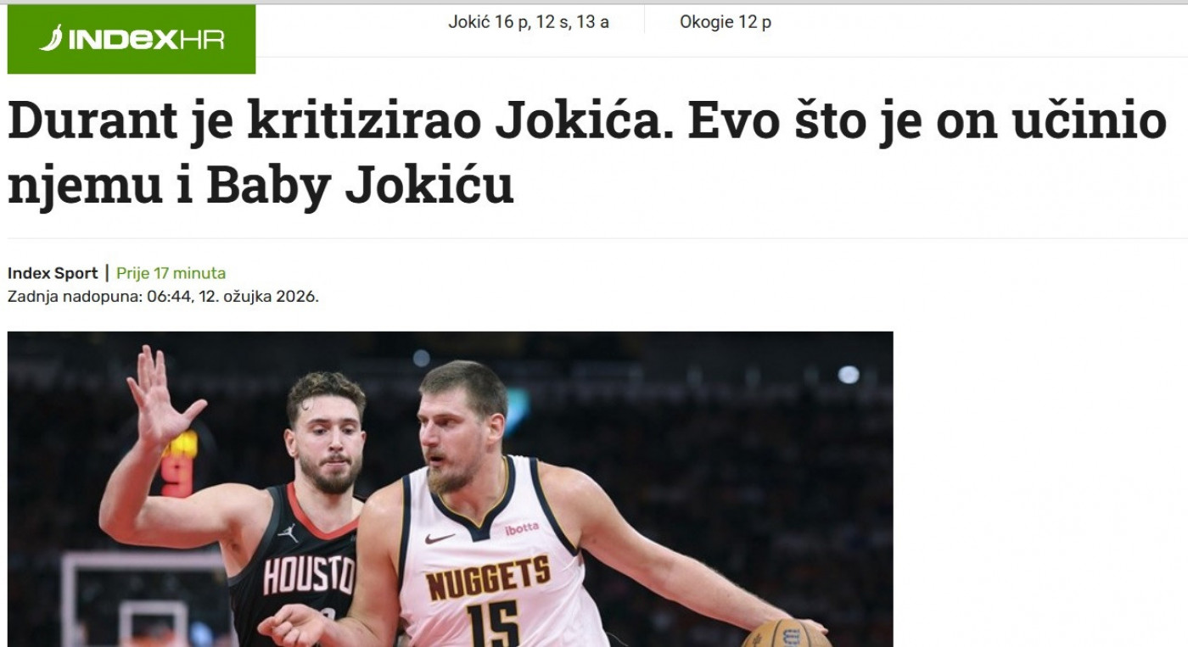The height and width of the screenshot is (647, 1188).
Task: Click the Zadnja nadopuna date line
Action: pyautogui.click(x=163, y=298)
